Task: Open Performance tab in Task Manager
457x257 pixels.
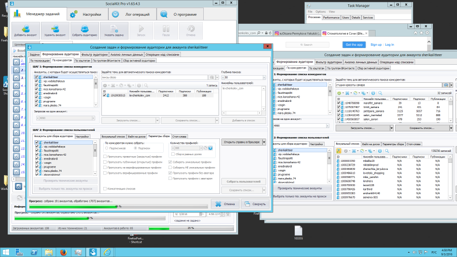Action: click(331, 18)
